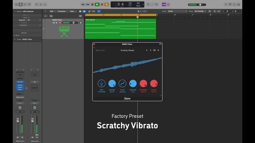Open the List Editors button at top right
Screen dimensions: 255x143
point(226,4)
